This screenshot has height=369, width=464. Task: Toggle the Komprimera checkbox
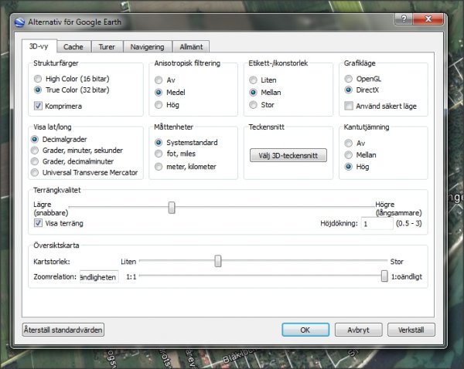point(39,105)
